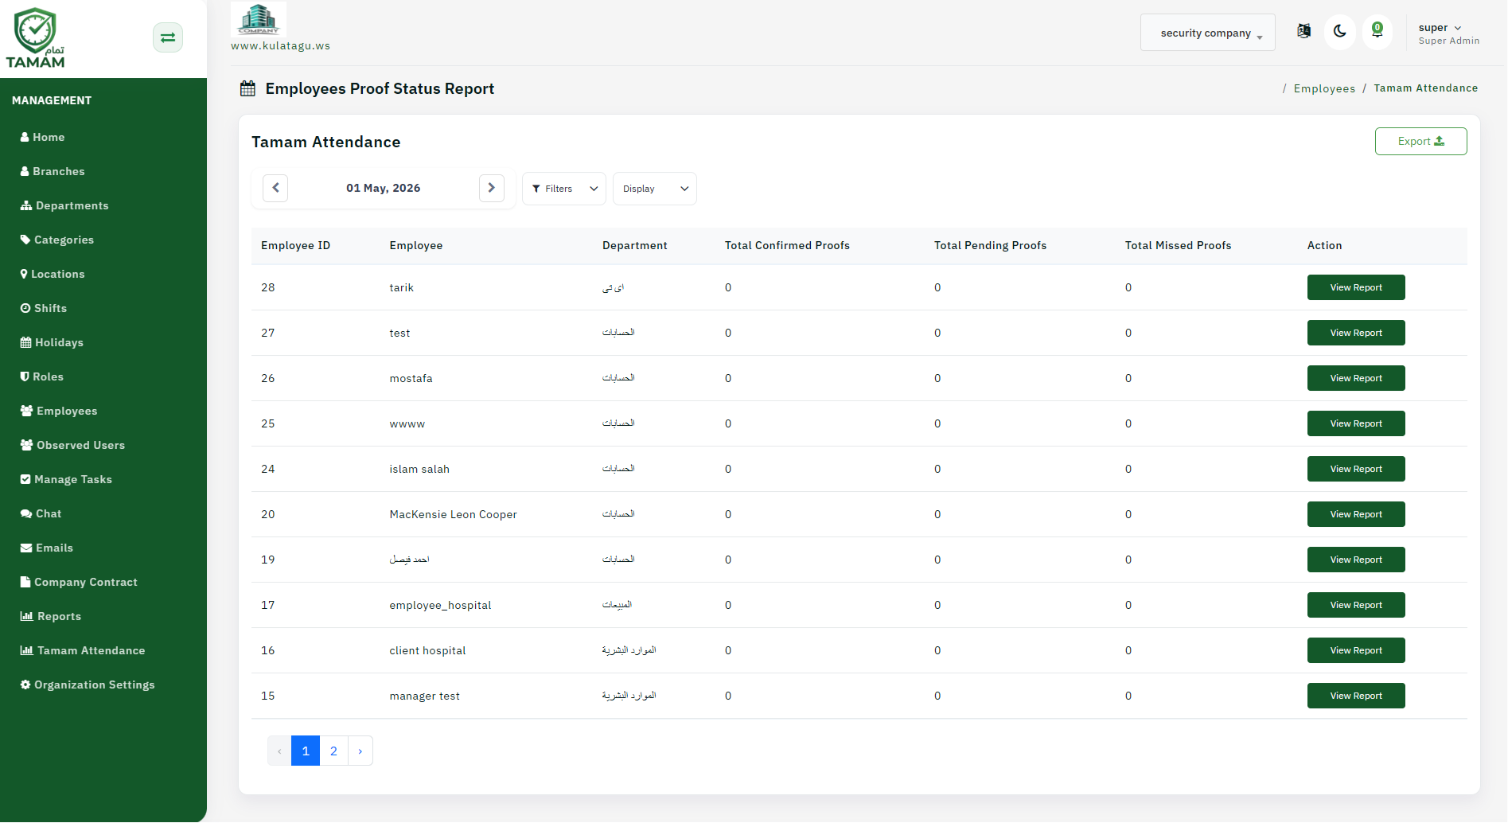Expand the Filters dropdown
The width and height of the screenshot is (1508, 823).
(x=564, y=189)
